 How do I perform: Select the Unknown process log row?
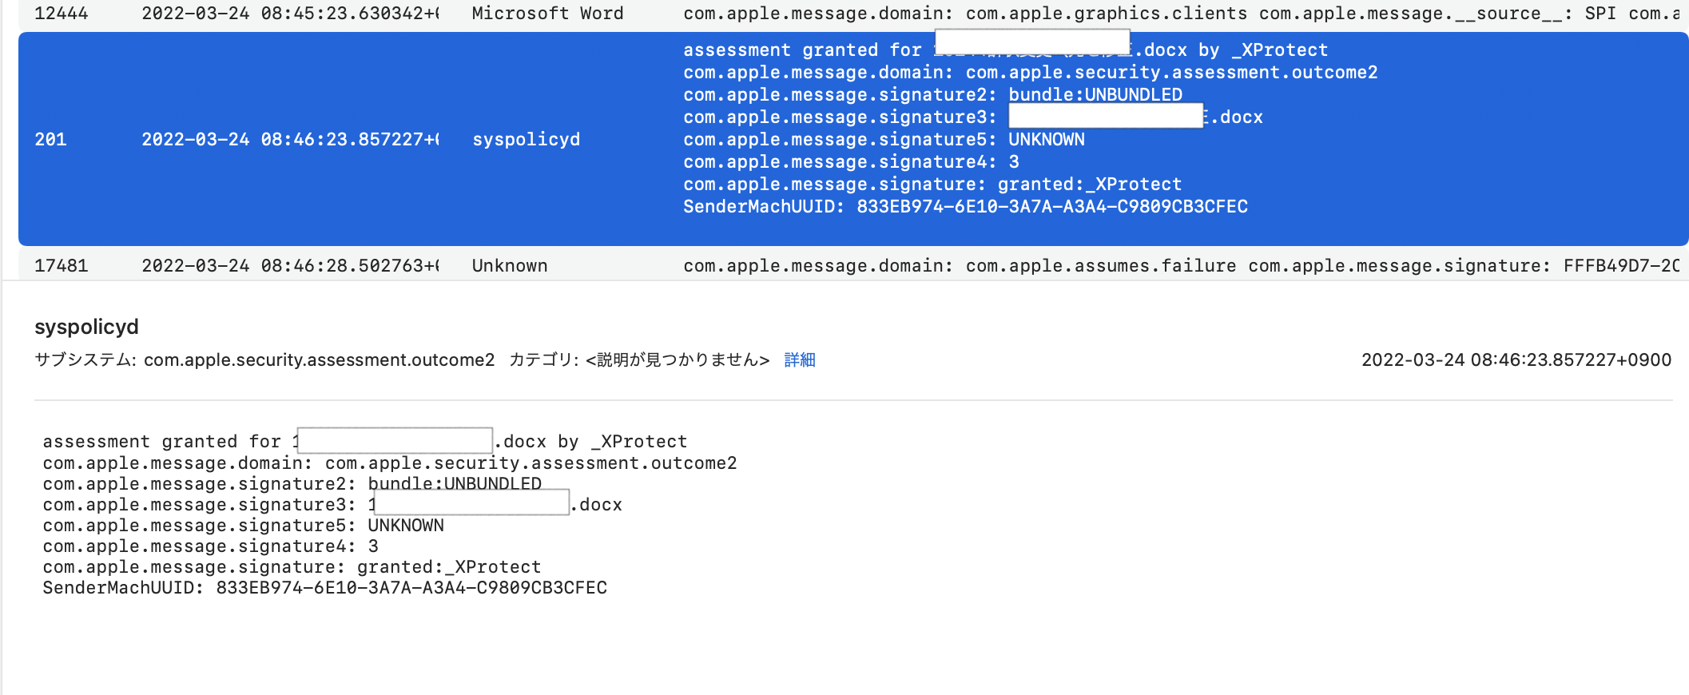point(510,266)
